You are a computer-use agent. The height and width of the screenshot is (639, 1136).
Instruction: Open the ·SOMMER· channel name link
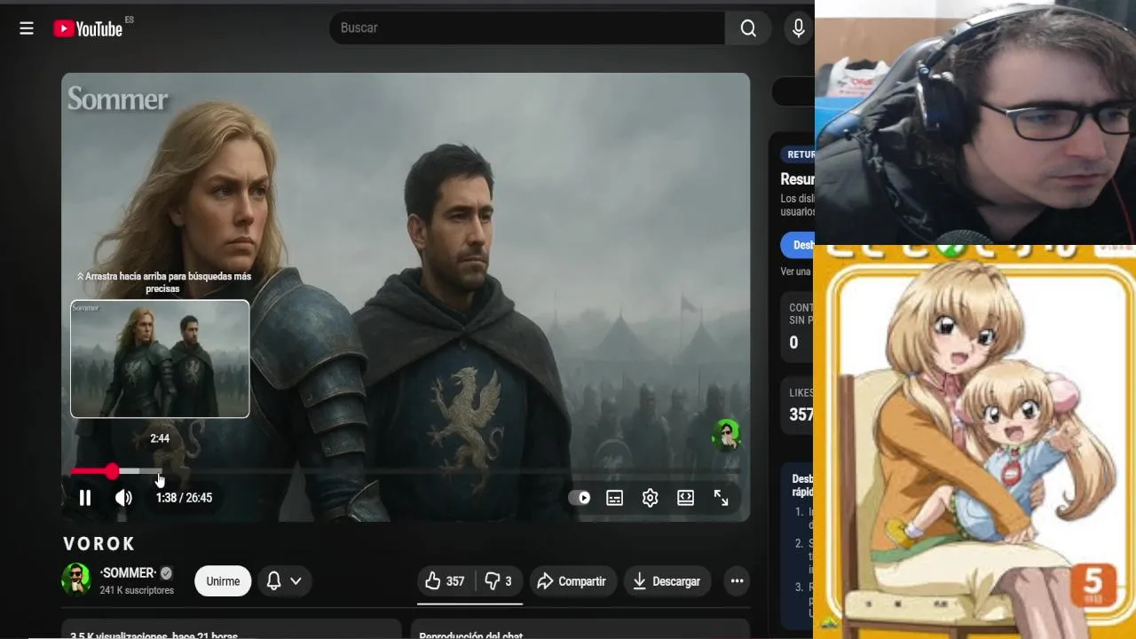[128, 572]
